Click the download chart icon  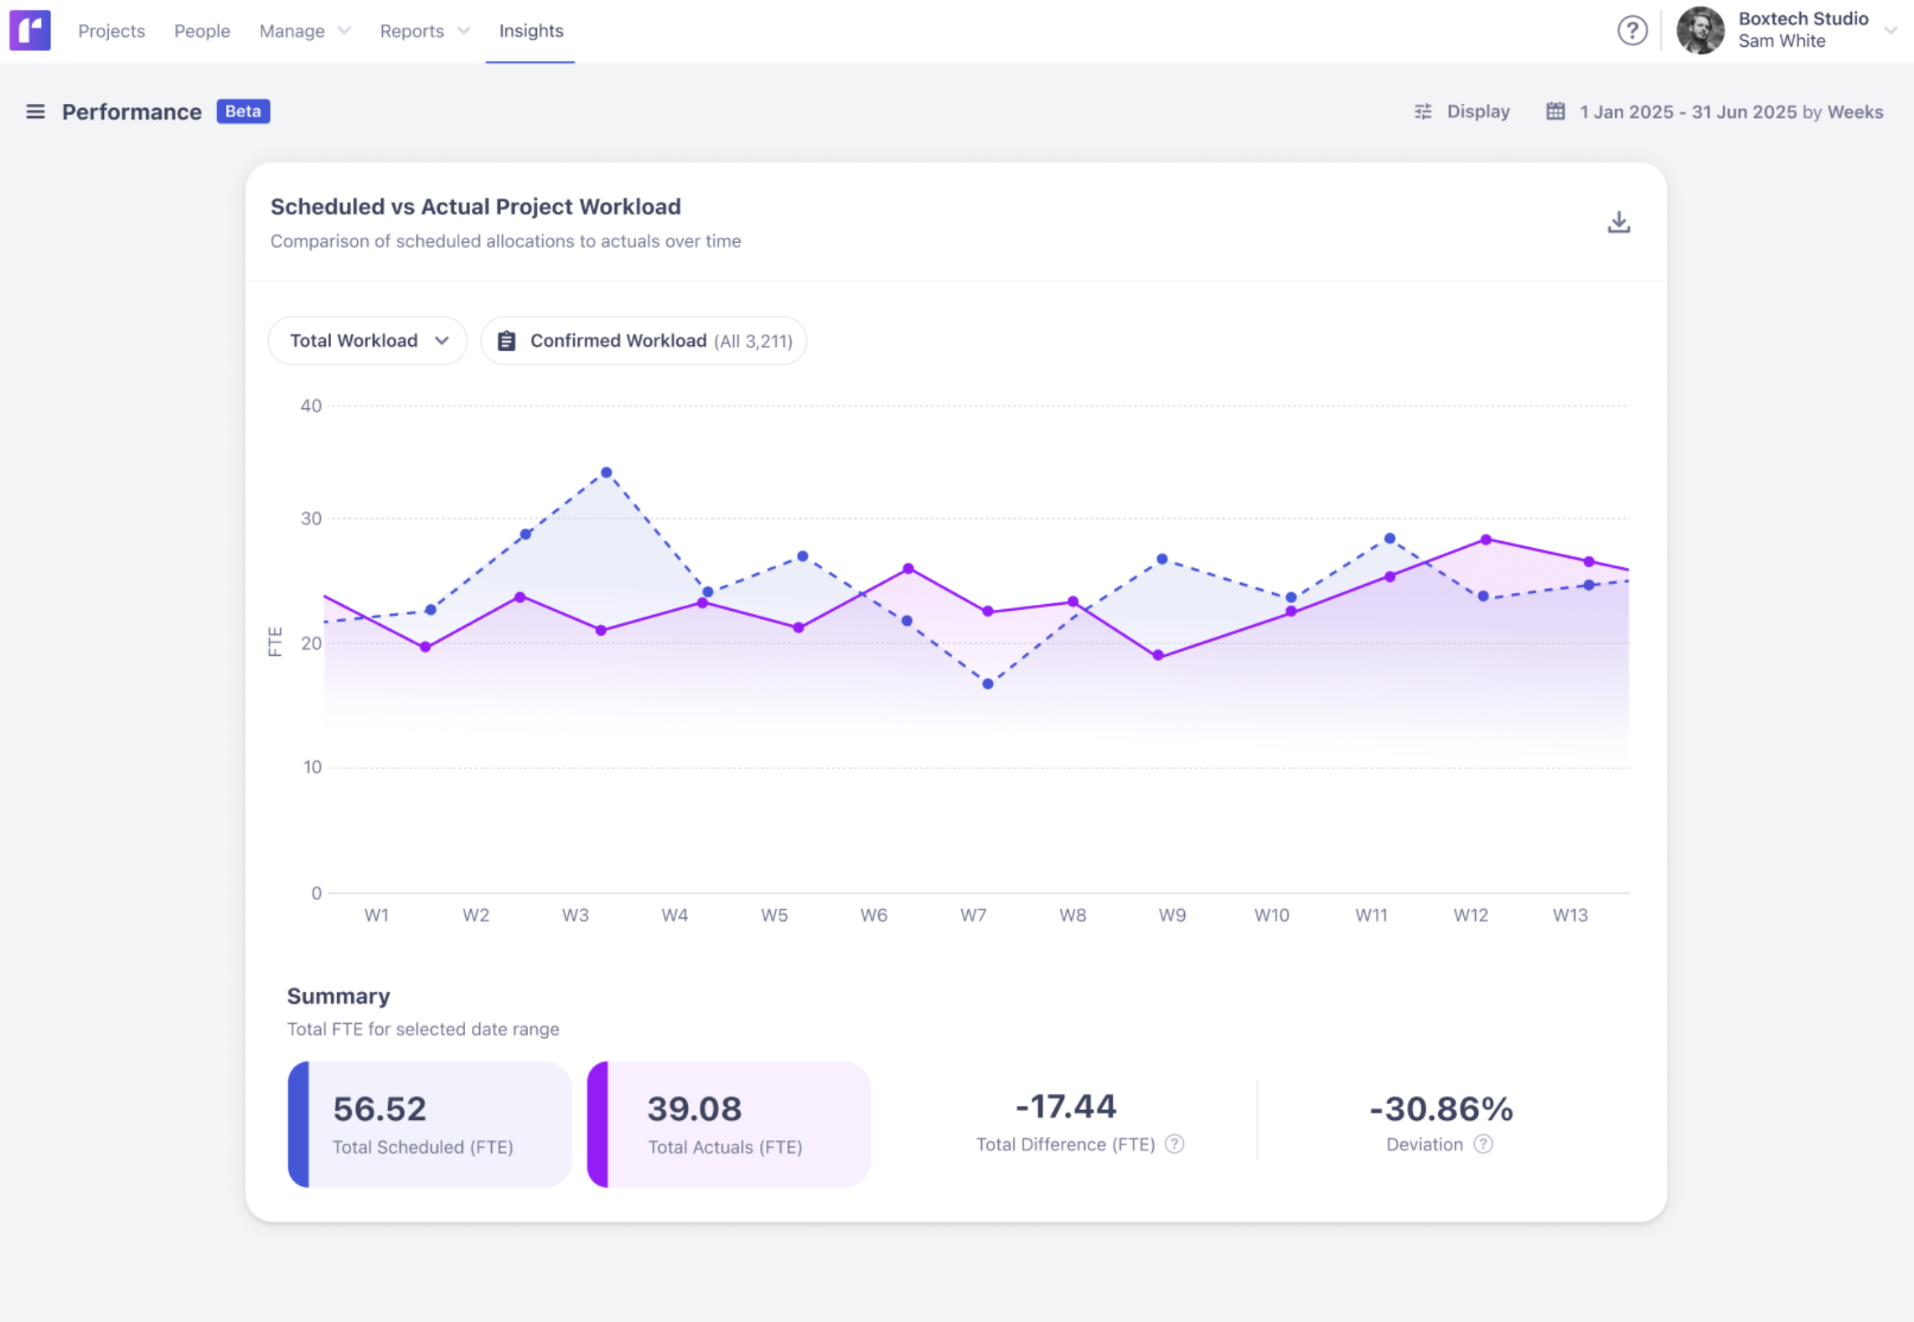(1618, 223)
